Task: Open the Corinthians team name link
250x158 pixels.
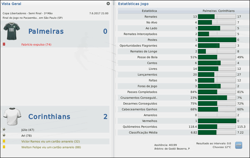Action: (x=49, y=117)
